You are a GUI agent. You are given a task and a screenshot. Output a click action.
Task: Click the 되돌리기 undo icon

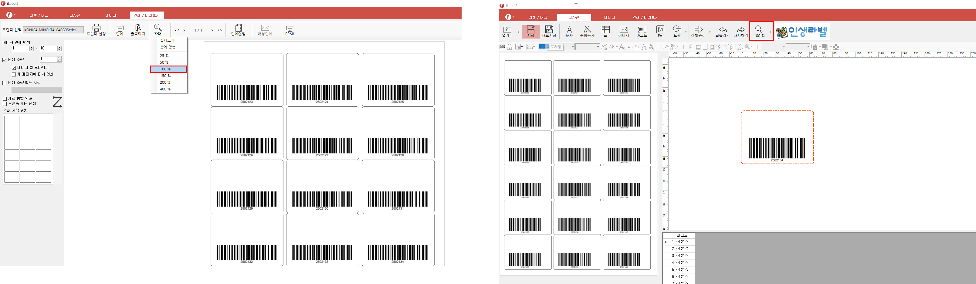(723, 32)
